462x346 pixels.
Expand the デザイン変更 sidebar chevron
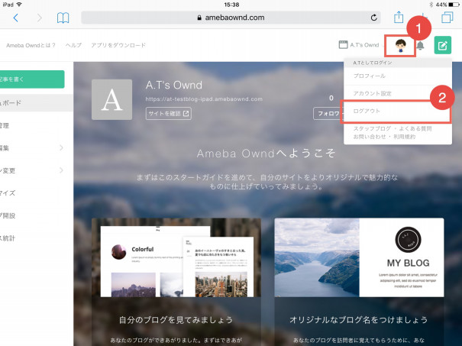point(62,170)
